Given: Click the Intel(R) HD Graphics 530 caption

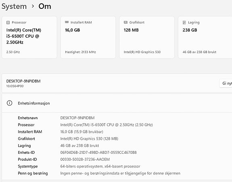Looking at the screenshot, I should click(x=142, y=52).
